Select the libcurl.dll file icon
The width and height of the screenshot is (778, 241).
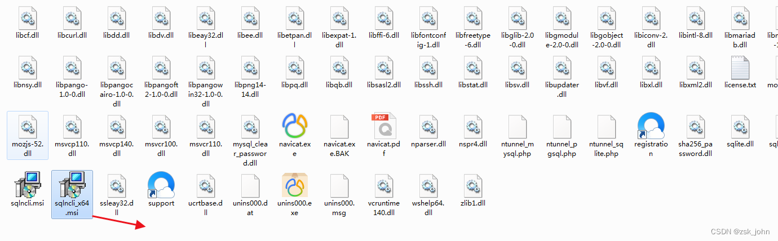click(72, 17)
